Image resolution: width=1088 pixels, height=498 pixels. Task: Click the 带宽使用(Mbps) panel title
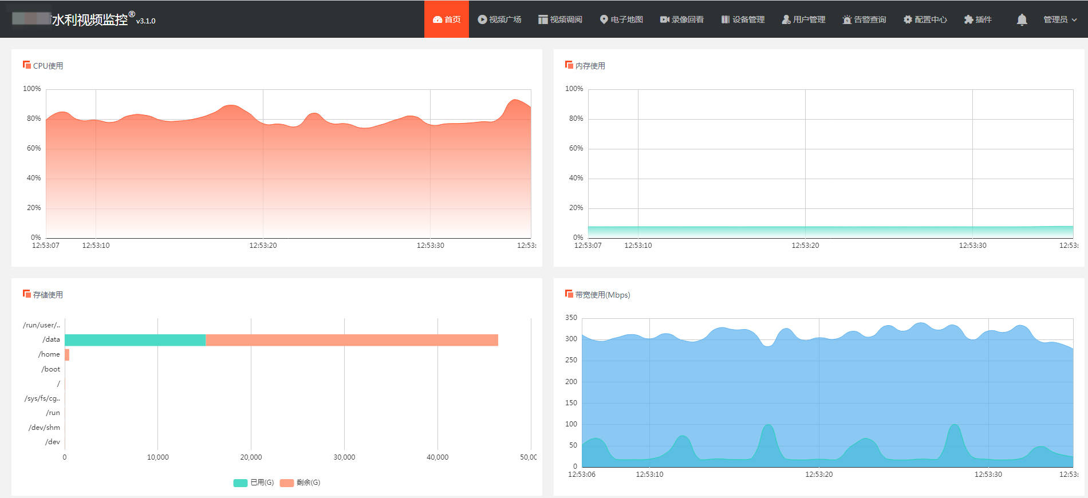[x=602, y=295]
